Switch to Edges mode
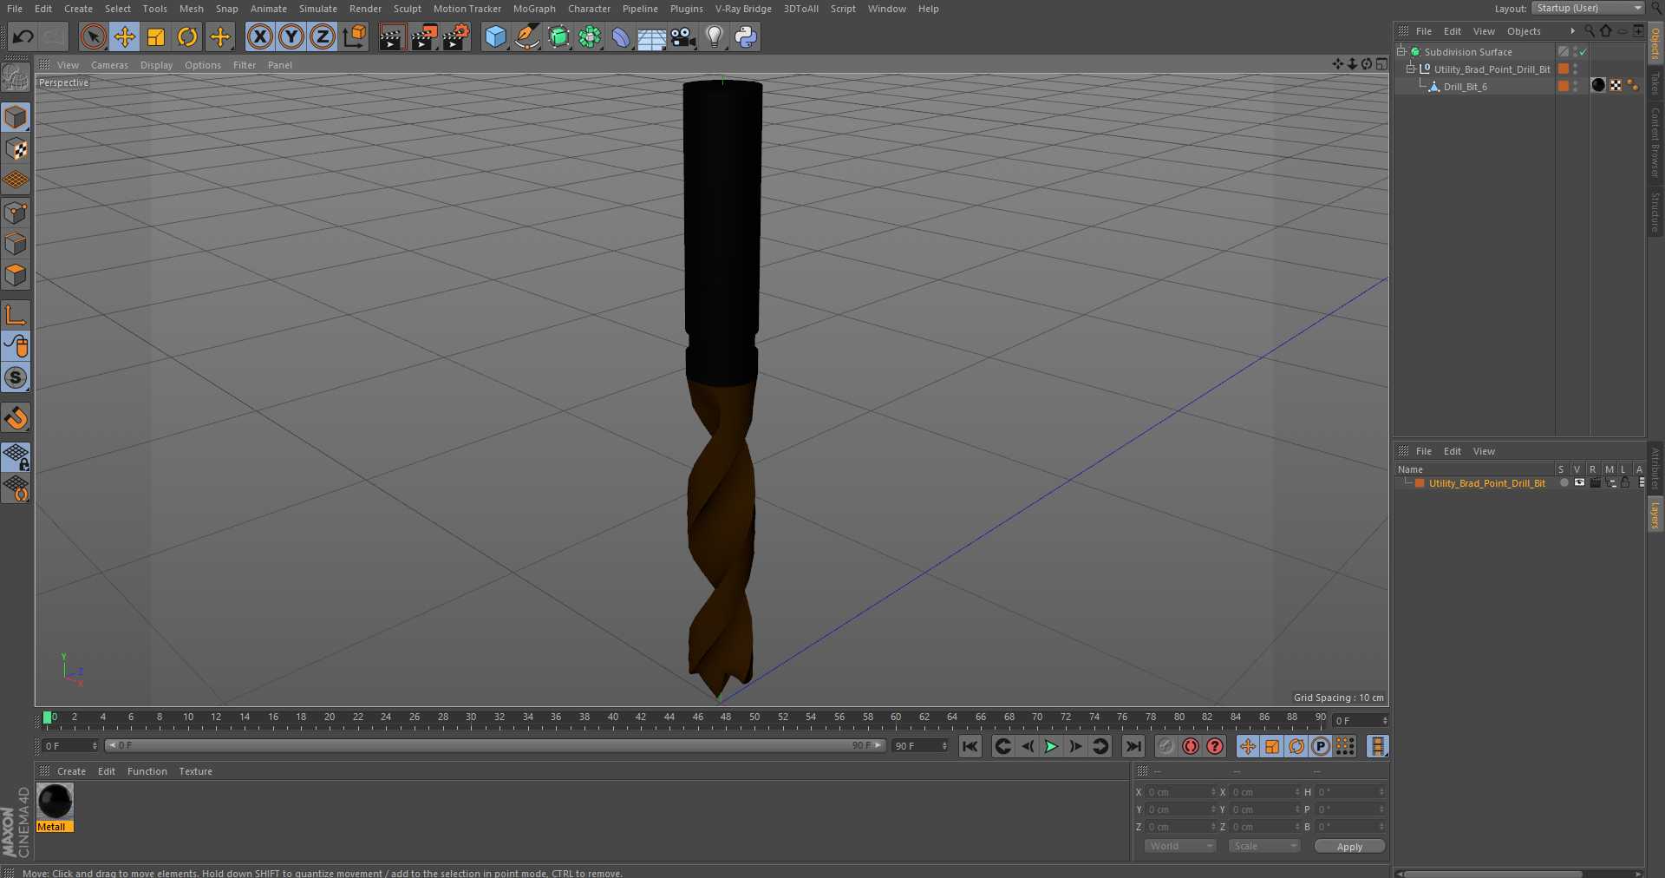This screenshot has width=1665, height=878. (16, 244)
